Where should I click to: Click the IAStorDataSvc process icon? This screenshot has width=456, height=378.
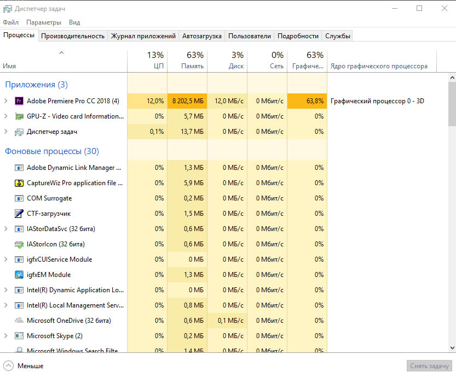point(19,229)
